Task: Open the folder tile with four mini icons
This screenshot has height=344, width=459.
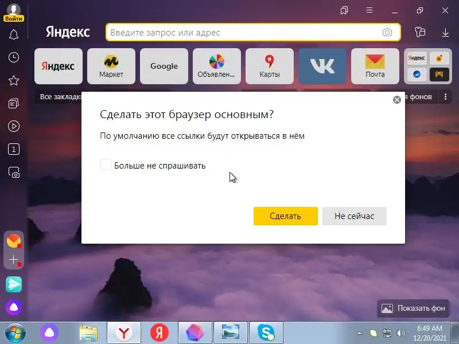Action: 427,66
